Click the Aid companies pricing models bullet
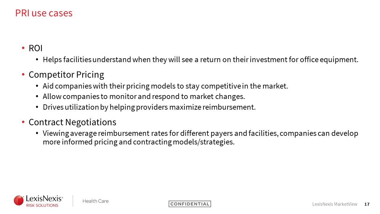 [x=165, y=86]
